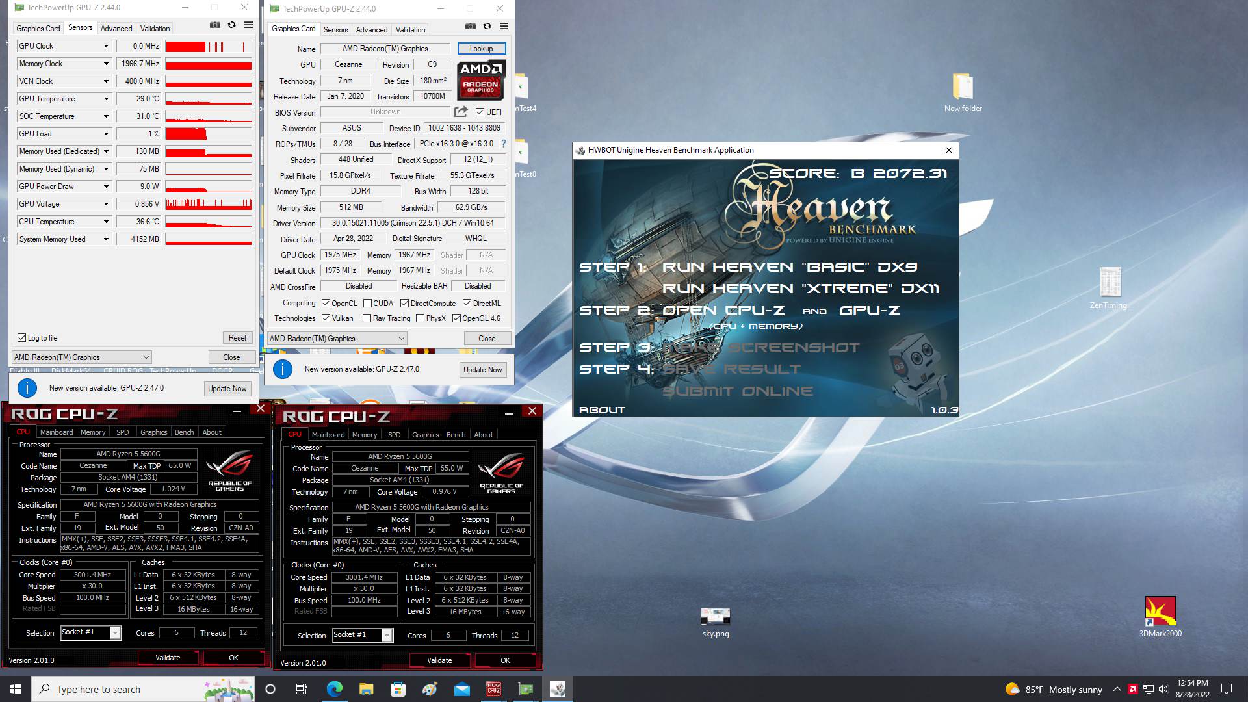Toggle Vulkan checkbox
Image resolution: width=1248 pixels, height=702 pixels.
coord(326,318)
